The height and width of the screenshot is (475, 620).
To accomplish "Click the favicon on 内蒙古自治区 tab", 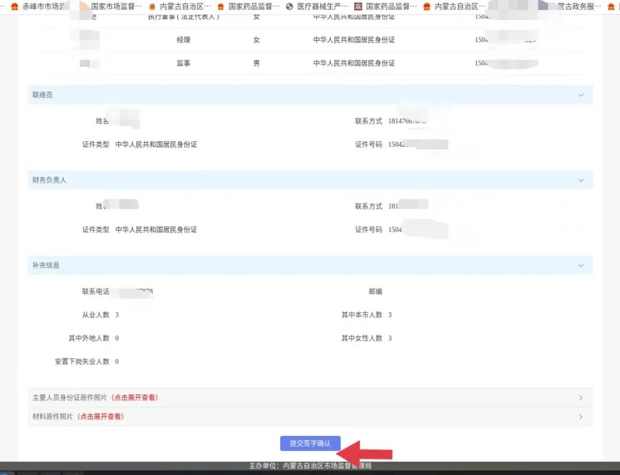I will tap(152, 6).
